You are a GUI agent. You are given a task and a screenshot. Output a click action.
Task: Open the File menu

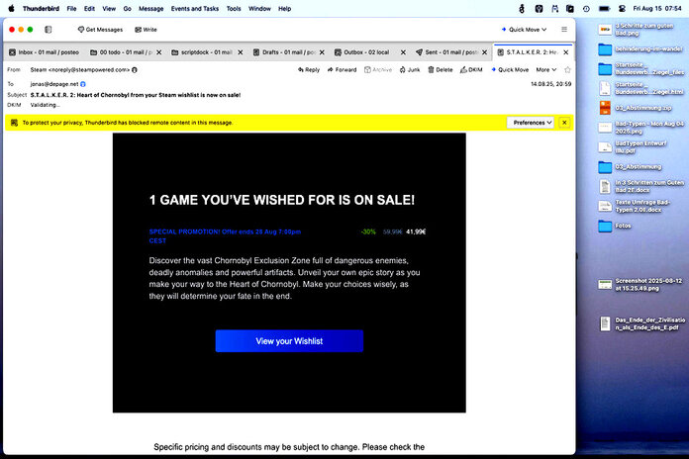pyautogui.click(x=71, y=8)
